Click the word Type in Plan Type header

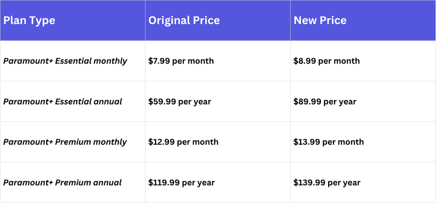coord(42,20)
